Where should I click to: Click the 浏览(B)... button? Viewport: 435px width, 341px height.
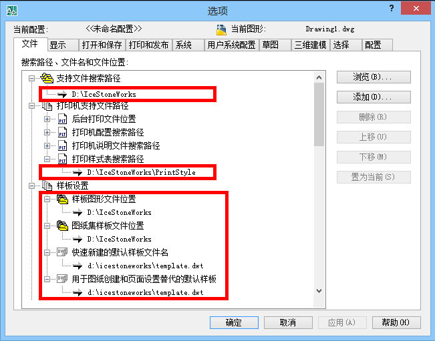(374, 77)
